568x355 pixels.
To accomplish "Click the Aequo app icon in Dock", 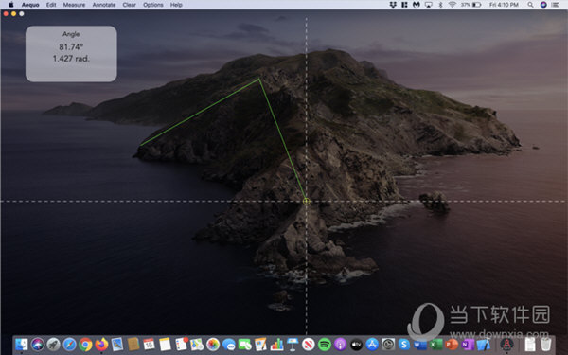I will 506,345.
